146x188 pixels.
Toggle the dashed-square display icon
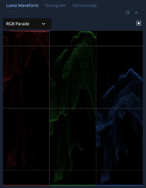(x=139, y=23)
